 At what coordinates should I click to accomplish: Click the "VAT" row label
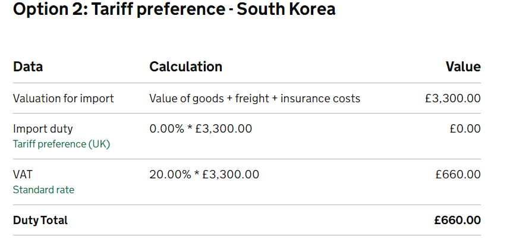click(x=23, y=174)
